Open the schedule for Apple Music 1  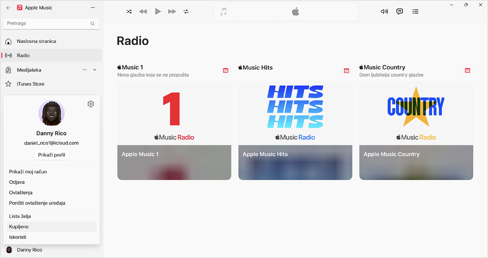coord(225,71)
